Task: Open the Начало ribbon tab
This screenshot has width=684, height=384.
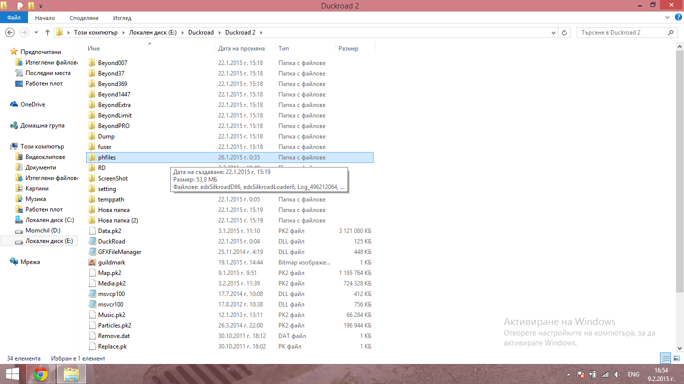Action: (45, 17)
